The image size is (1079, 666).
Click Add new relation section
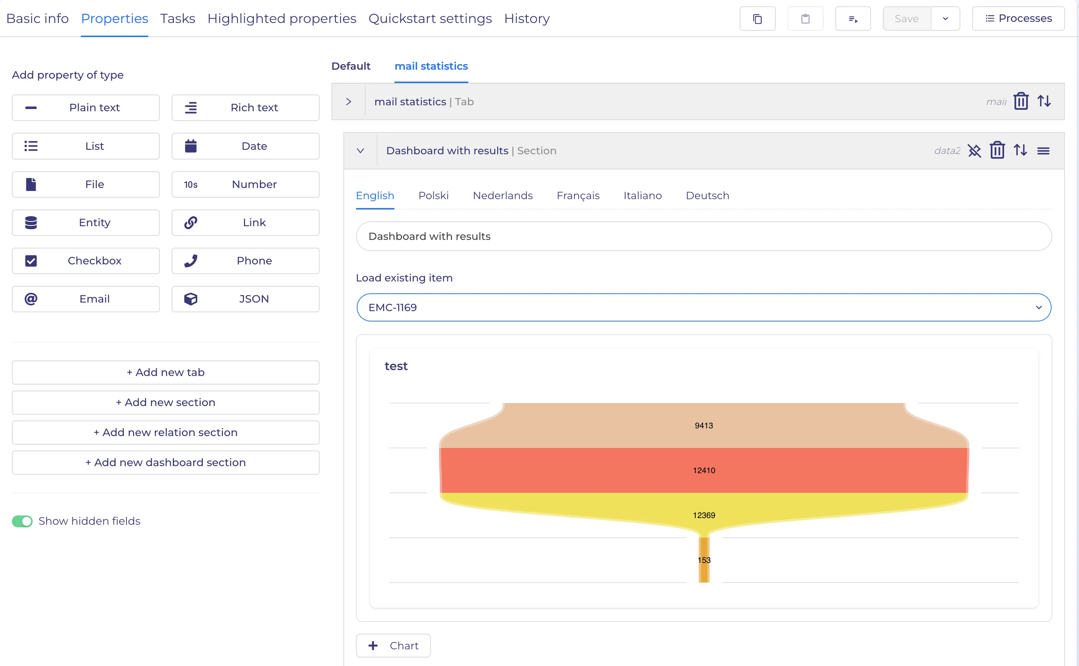pos(166,432)
